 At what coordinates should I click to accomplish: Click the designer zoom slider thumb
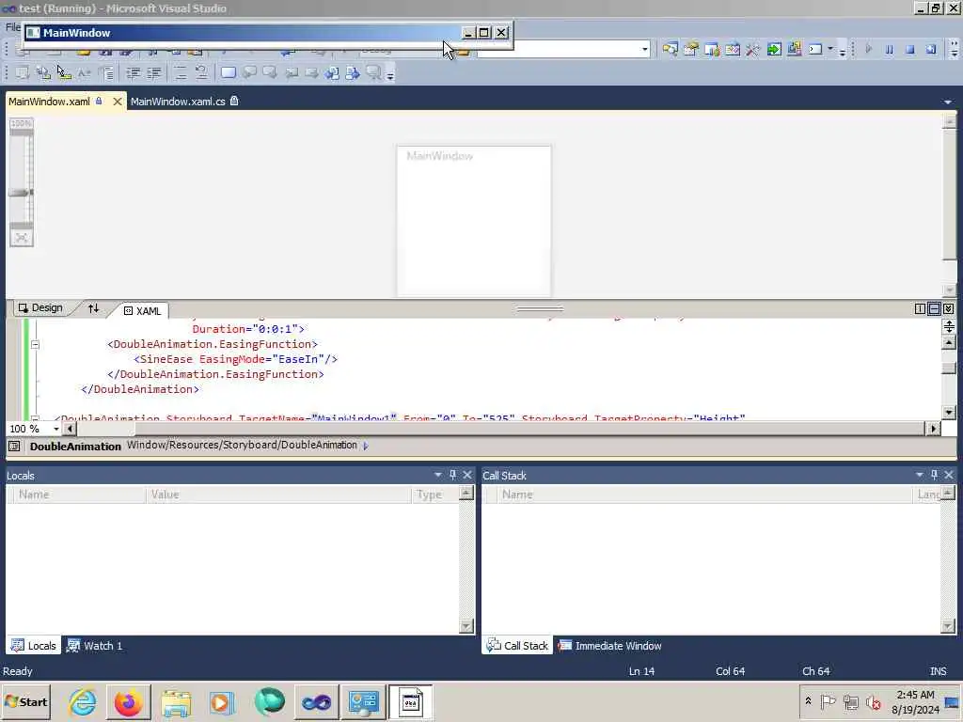pos(21,193)
